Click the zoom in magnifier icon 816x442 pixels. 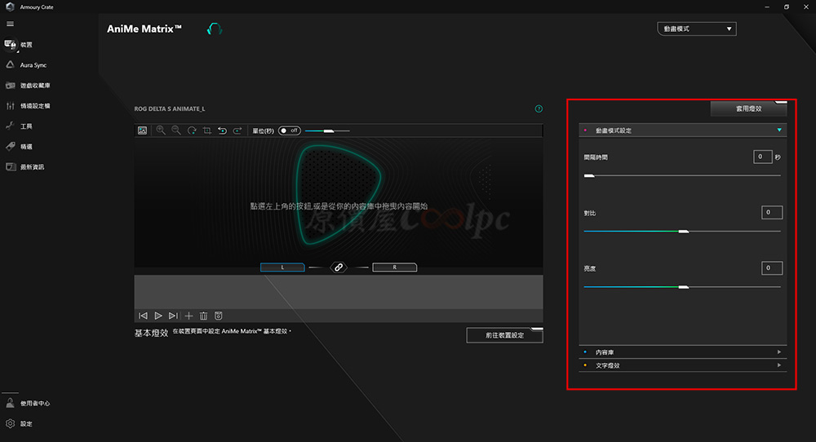161,130
